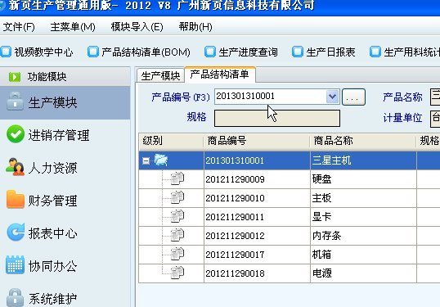This screenshot has width=440, height=307.
Task: Switch to the 生产模块 tab
Action: coord(160,76)
